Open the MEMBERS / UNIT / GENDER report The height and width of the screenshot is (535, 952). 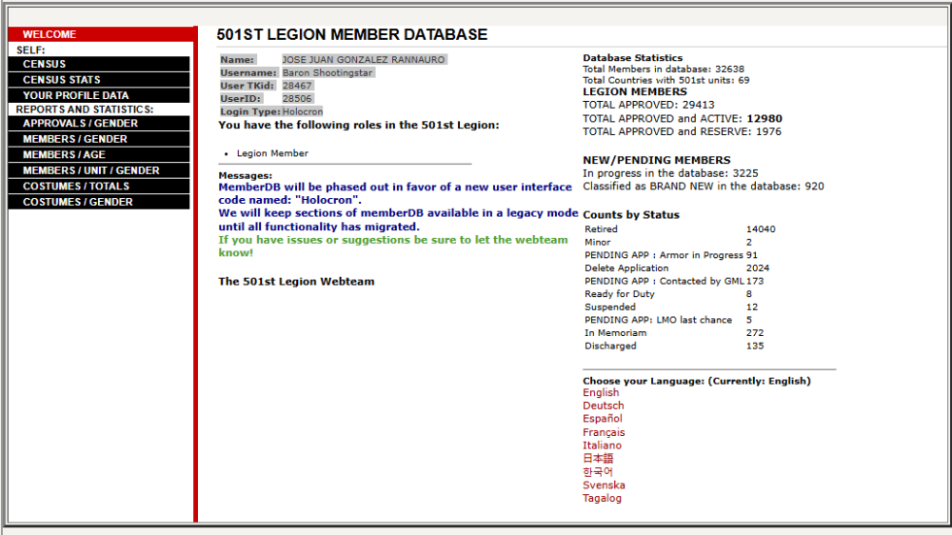click(99, 170)
